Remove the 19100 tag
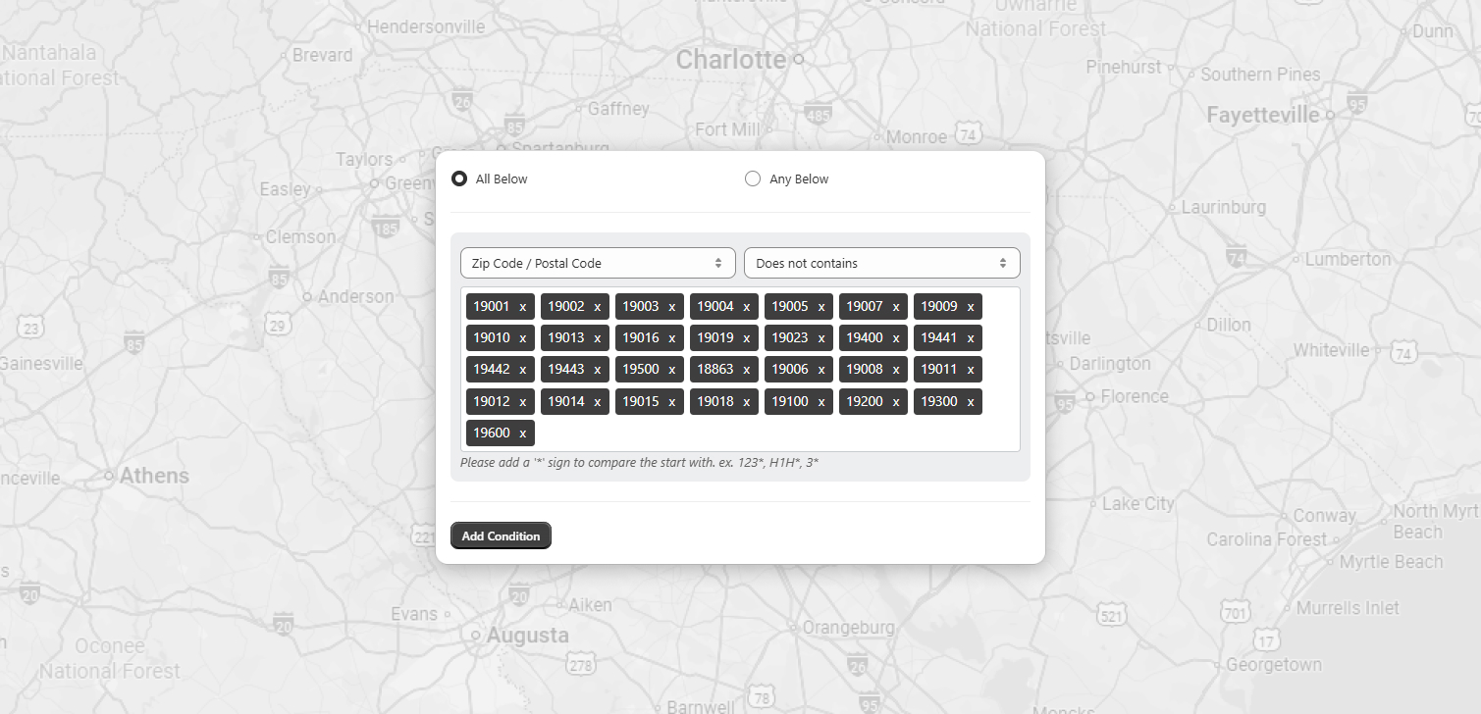The image size is (1481, 714). [x=820, y=401]
